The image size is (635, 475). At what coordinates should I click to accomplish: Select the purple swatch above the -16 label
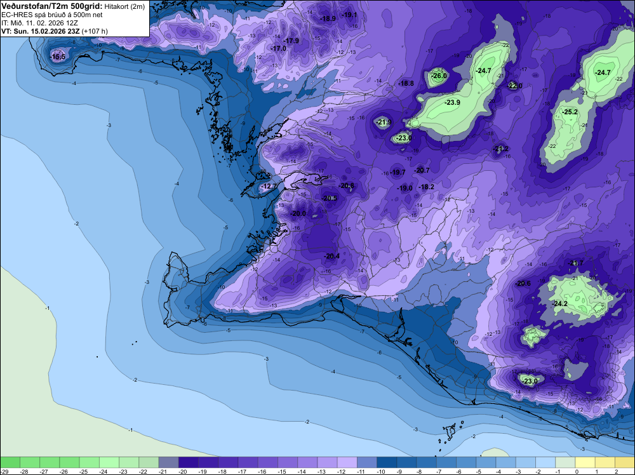tap(268, 462)
